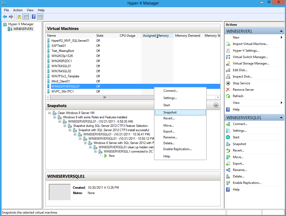Click the Virtual Switch Manager icon

[x=228, y=57]
